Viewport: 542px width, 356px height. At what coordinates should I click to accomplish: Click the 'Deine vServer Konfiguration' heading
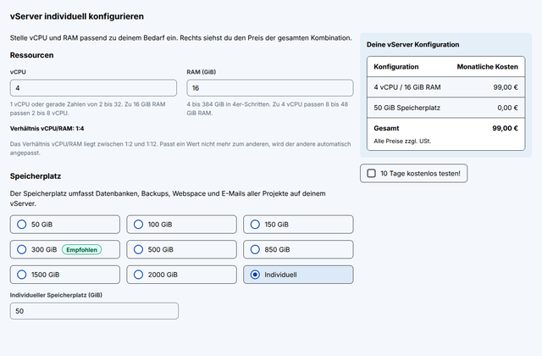coord(412,44)
